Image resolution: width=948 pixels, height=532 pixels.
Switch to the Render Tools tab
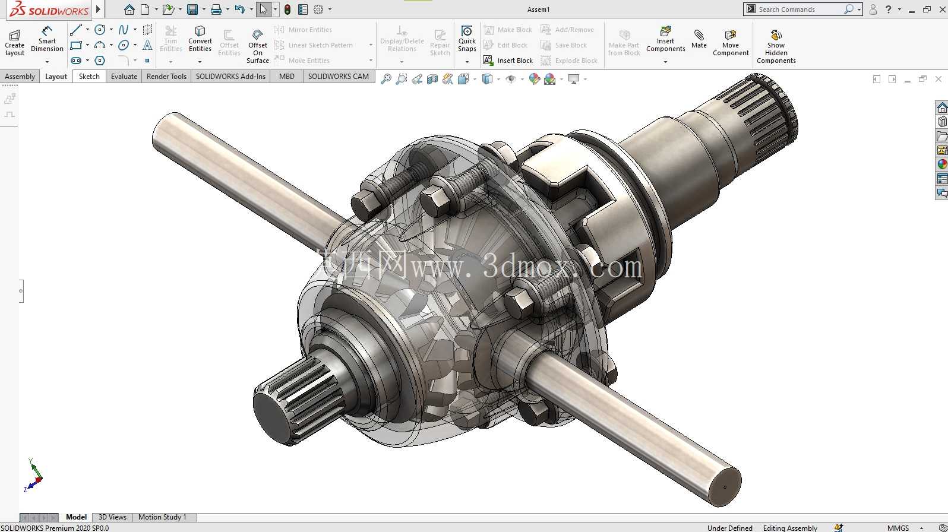pos(166,77)
